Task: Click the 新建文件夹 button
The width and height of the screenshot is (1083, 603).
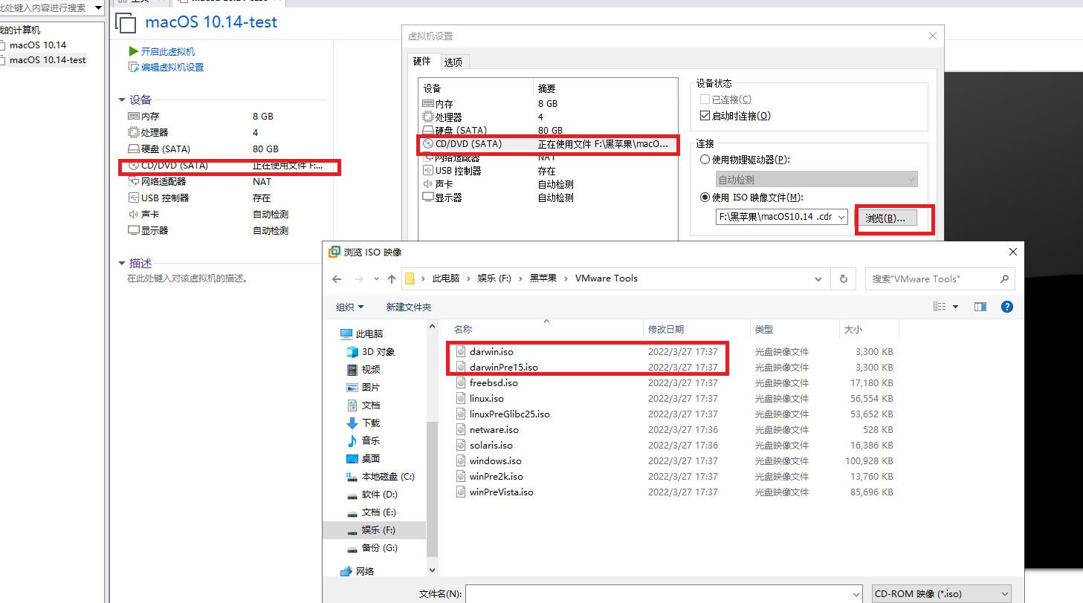Action: tap(408, 307)
